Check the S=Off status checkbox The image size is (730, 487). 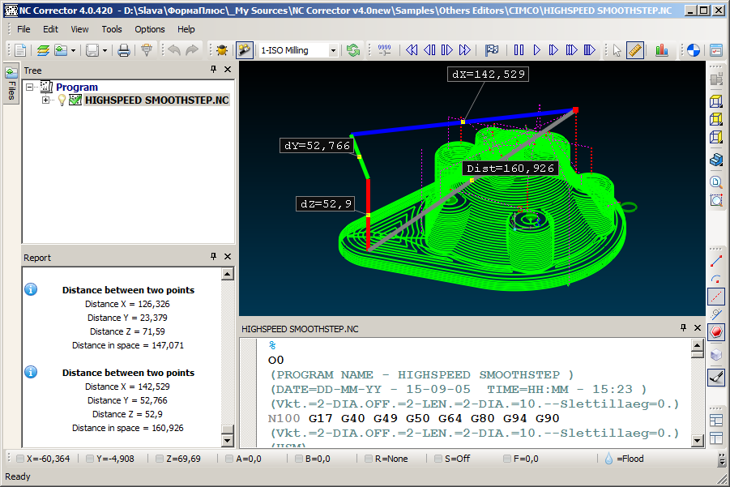[x=438, y=459]
